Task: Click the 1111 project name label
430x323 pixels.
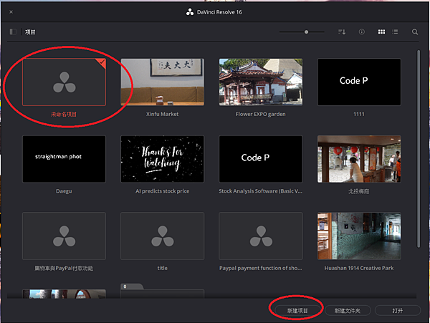Action: click(359, 114)
